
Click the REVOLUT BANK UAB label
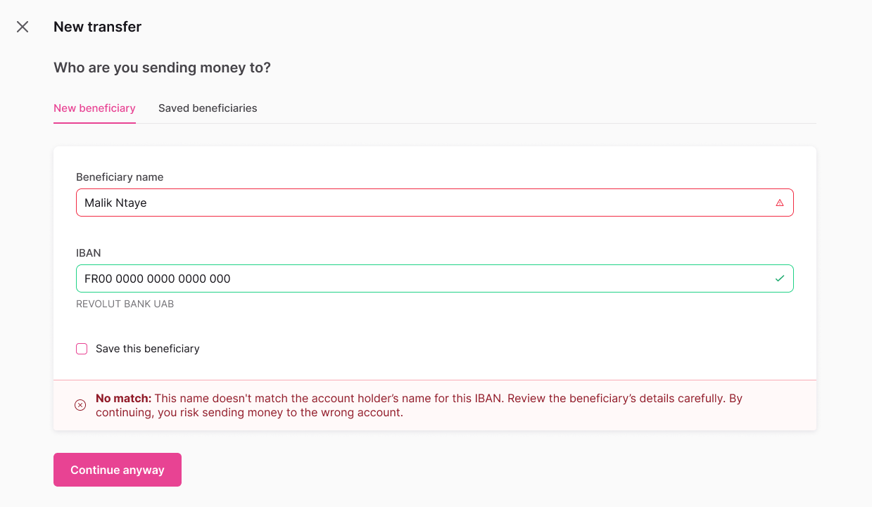click(x=125, y=304)
